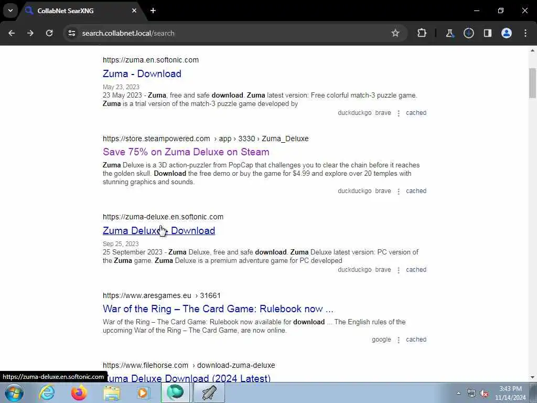This screenshot has height=403, width=537.
Task: Click the muted volume tray icon
Action: click(484, 394)
